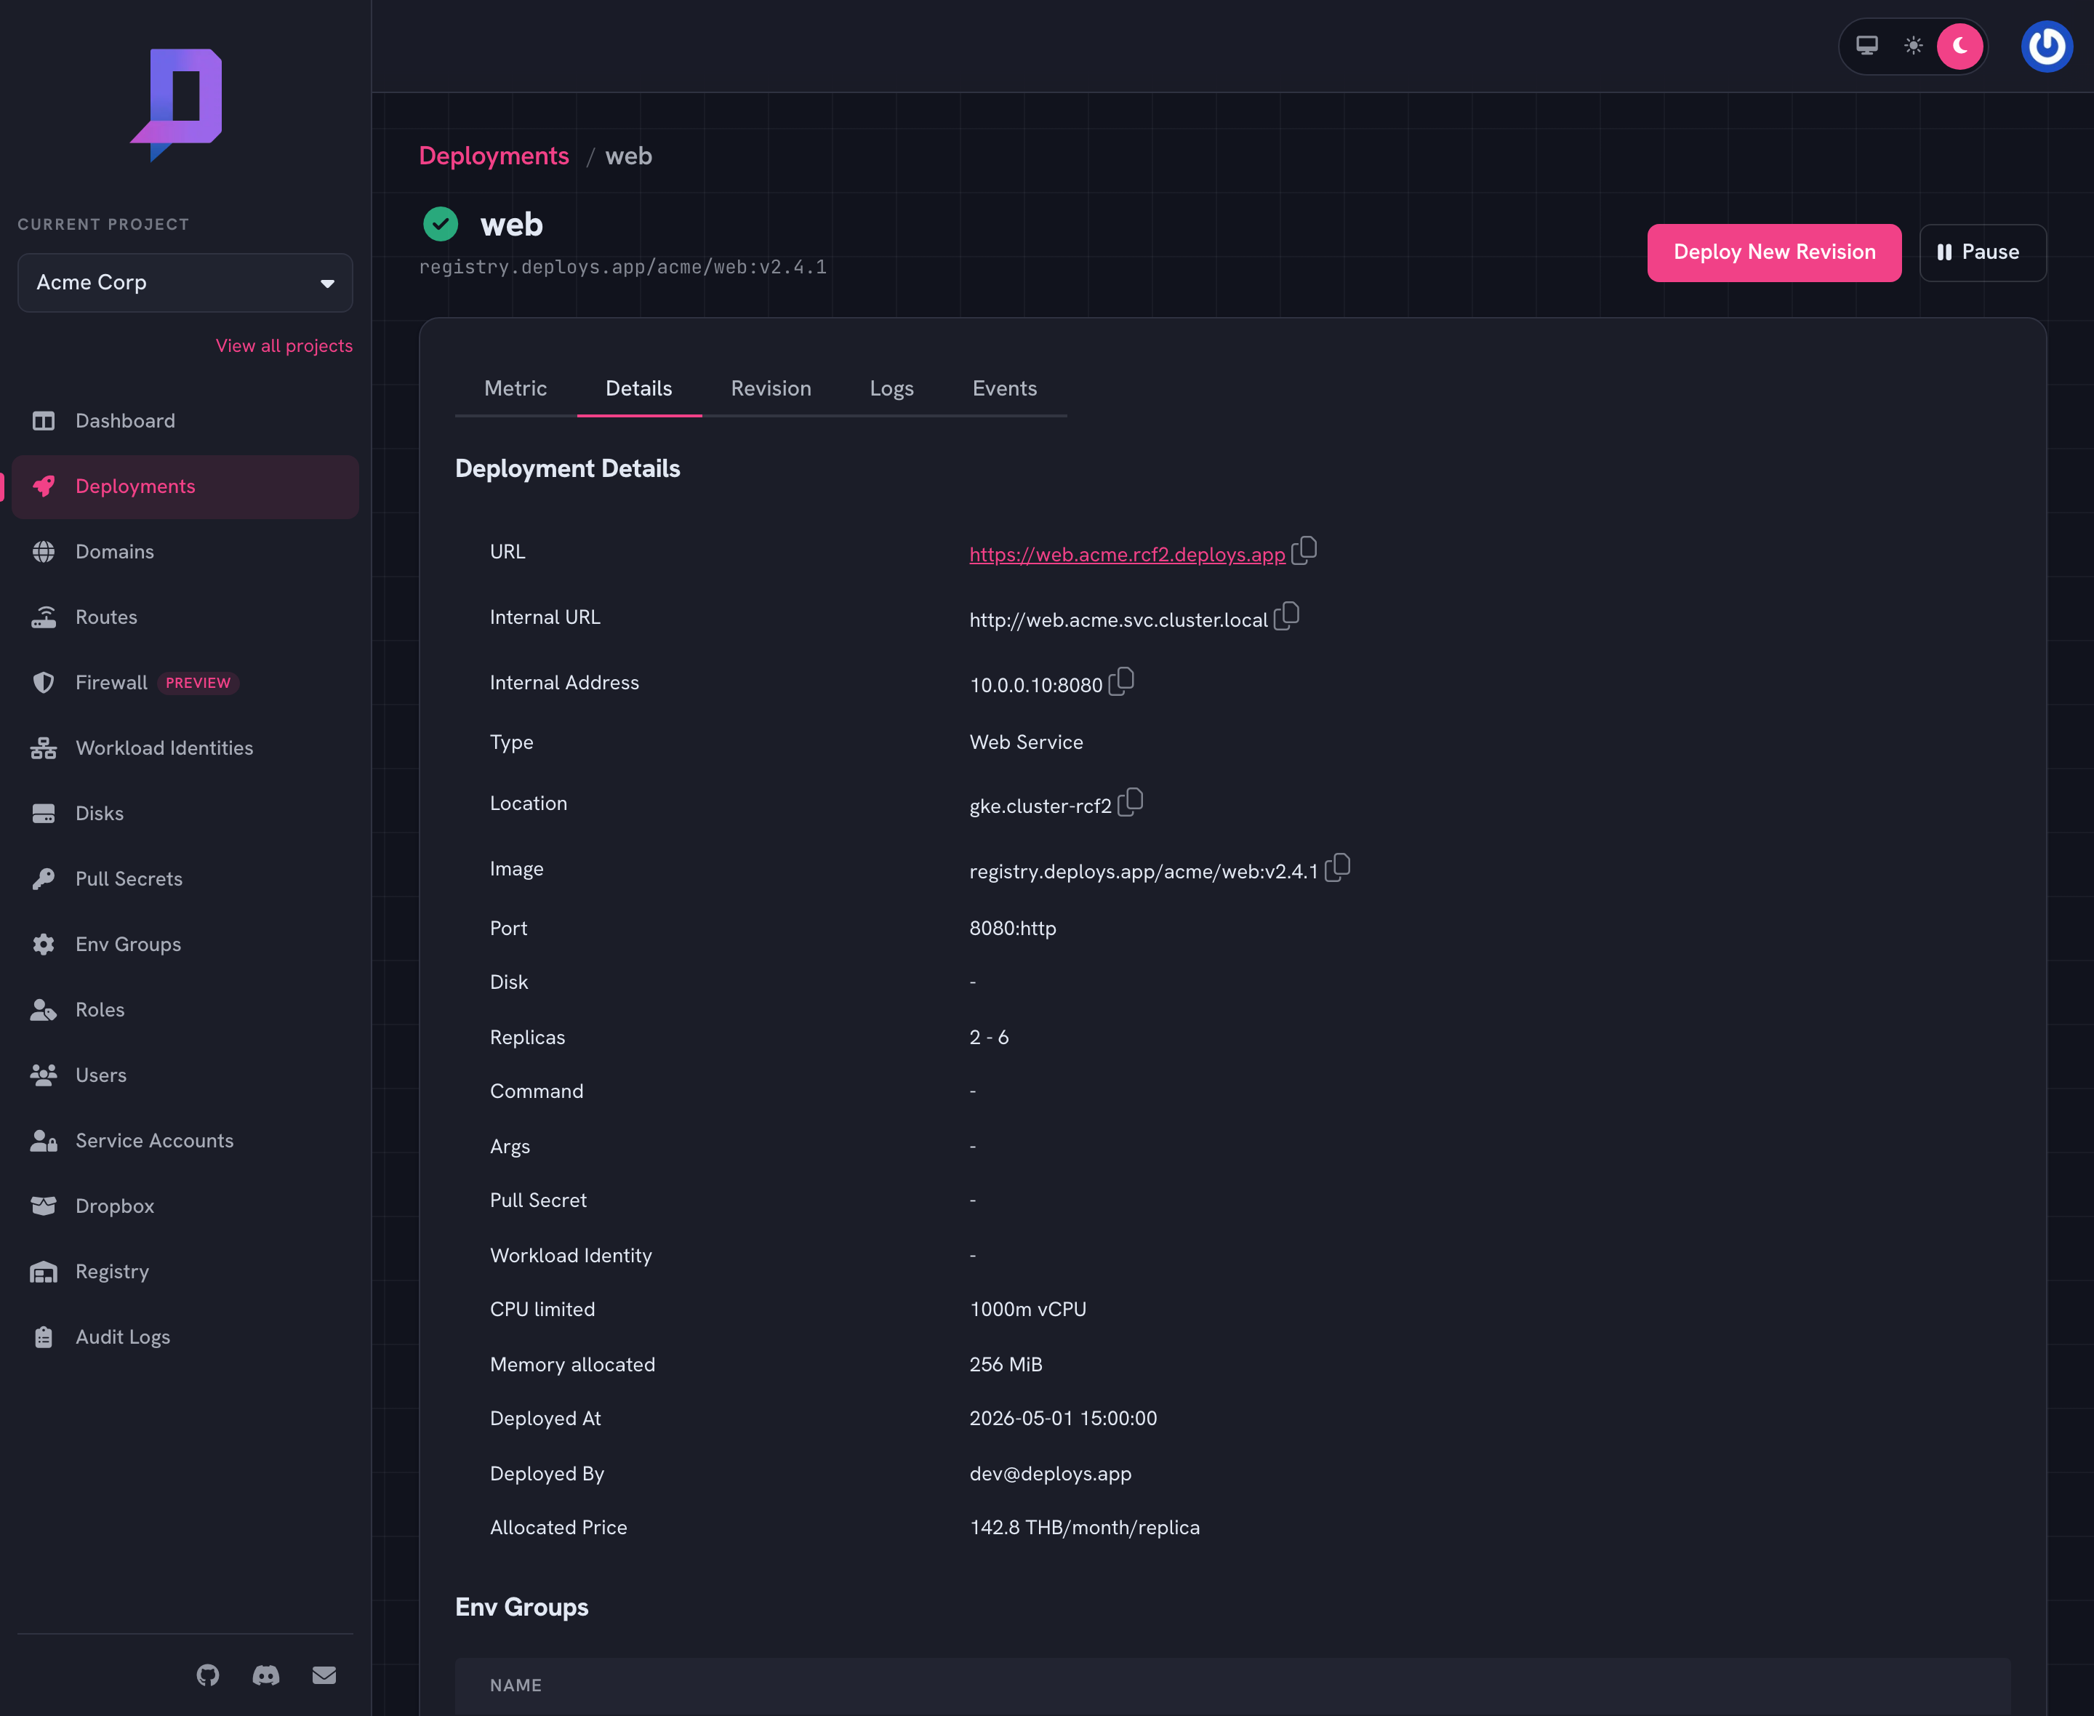The image size is (2094, 1716).
Task: Open Routes in the sidebar
Action: pyautogui.click(x=185, y=617)
